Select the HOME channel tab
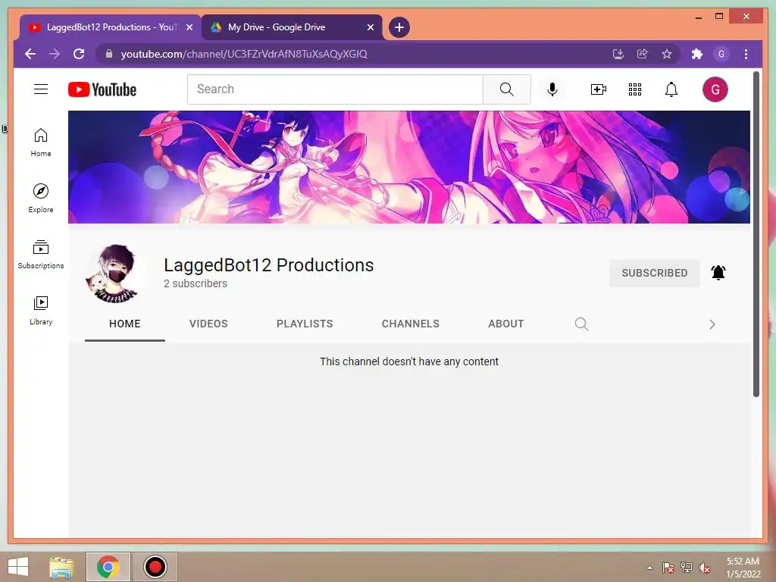The image size is (776, 582). coord(125,324)
